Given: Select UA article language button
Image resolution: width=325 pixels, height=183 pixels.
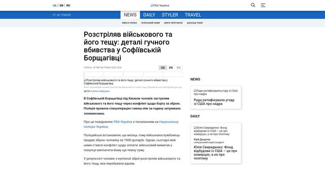Looking at the screenshot, I should tap(162, 68).
